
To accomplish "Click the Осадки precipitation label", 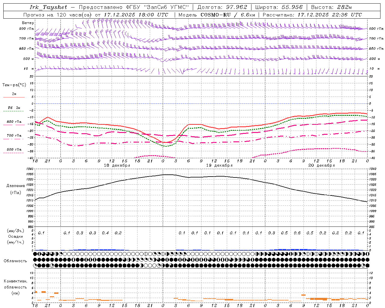I will (x=16, y=236).
